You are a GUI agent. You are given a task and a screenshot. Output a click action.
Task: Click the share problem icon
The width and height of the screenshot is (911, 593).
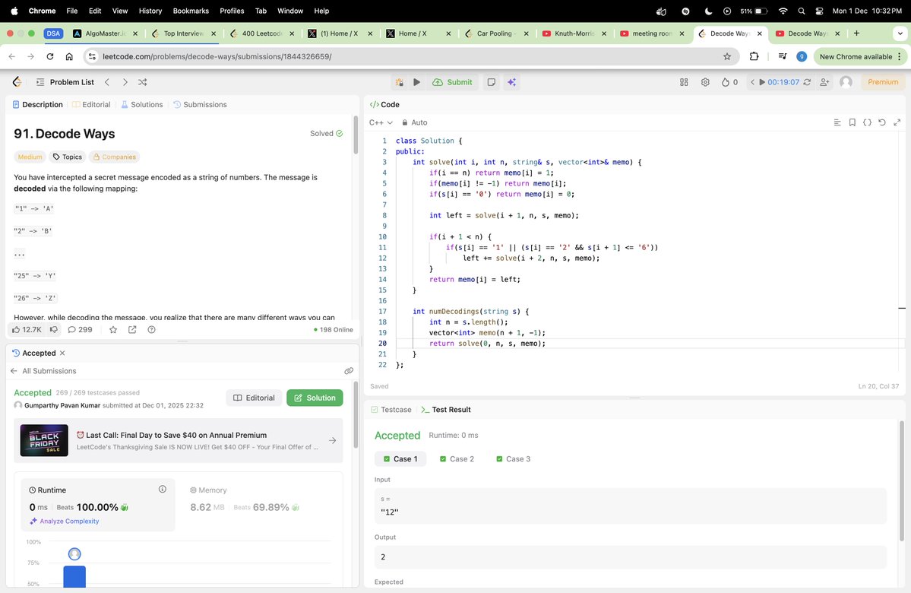pyautogui.click(x=132, y=330)
